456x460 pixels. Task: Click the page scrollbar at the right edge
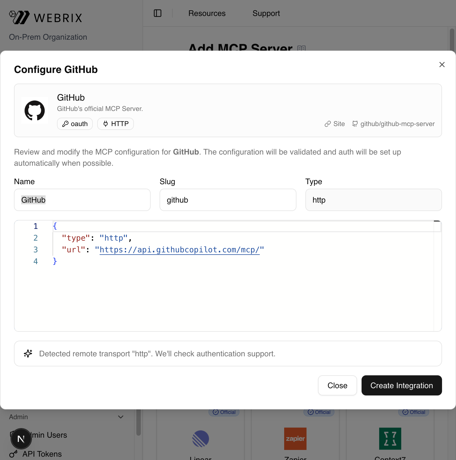tap(452, 39)
